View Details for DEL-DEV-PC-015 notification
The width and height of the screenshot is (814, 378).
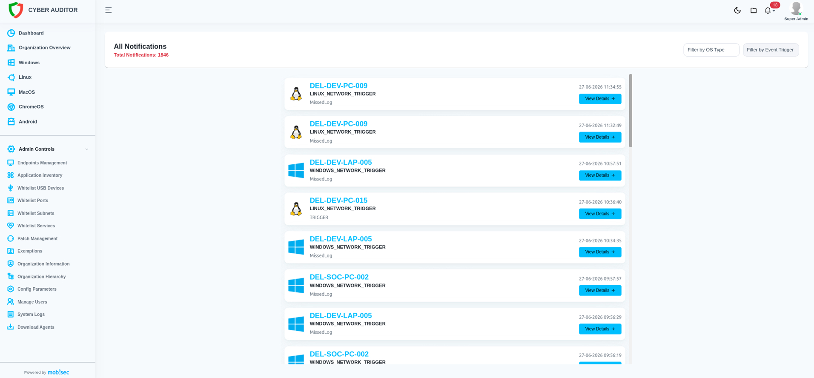tap(600, 214)
